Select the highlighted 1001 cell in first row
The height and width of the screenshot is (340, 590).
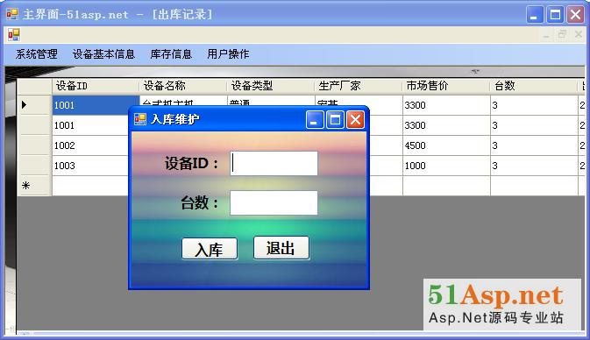pos(96,105)
